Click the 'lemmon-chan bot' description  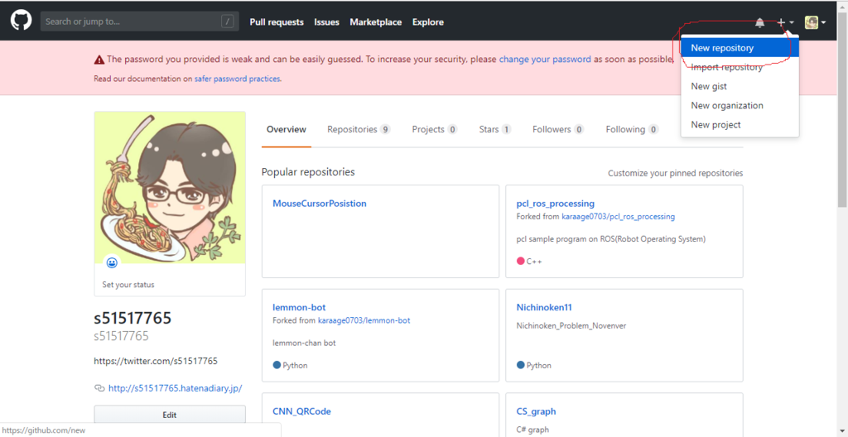pos(304,343)
